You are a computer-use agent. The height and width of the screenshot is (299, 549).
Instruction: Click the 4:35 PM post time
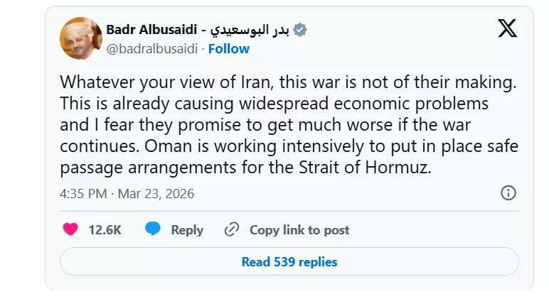(84, 193)
